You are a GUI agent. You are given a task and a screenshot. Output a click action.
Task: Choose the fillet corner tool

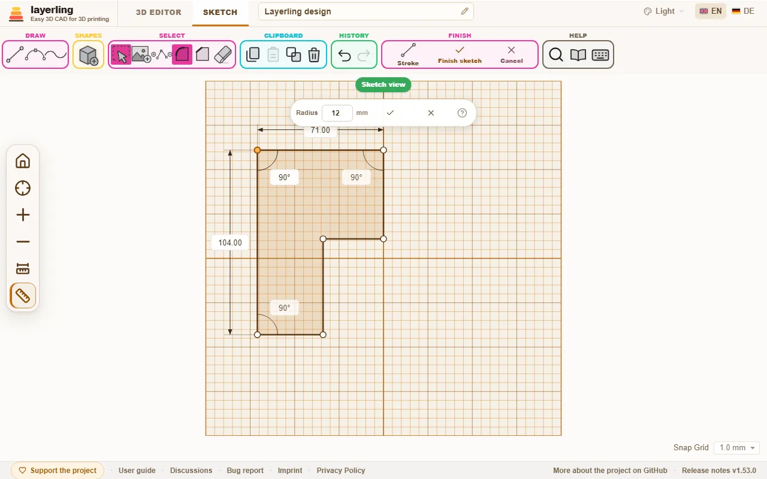coord(182,54)
